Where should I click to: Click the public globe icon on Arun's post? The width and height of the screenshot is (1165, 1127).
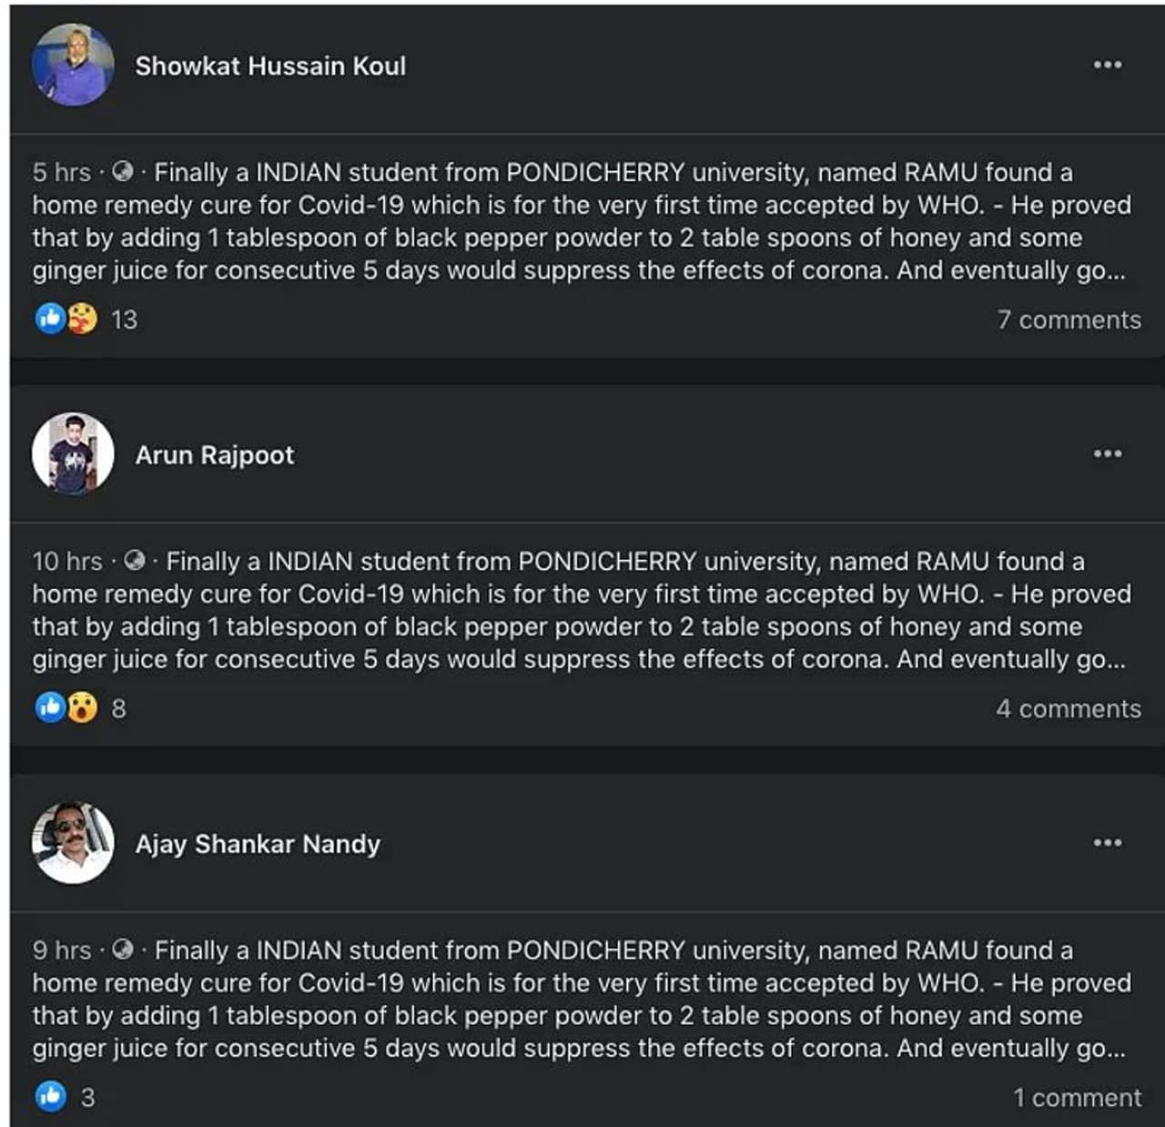[x=135, y=561]
